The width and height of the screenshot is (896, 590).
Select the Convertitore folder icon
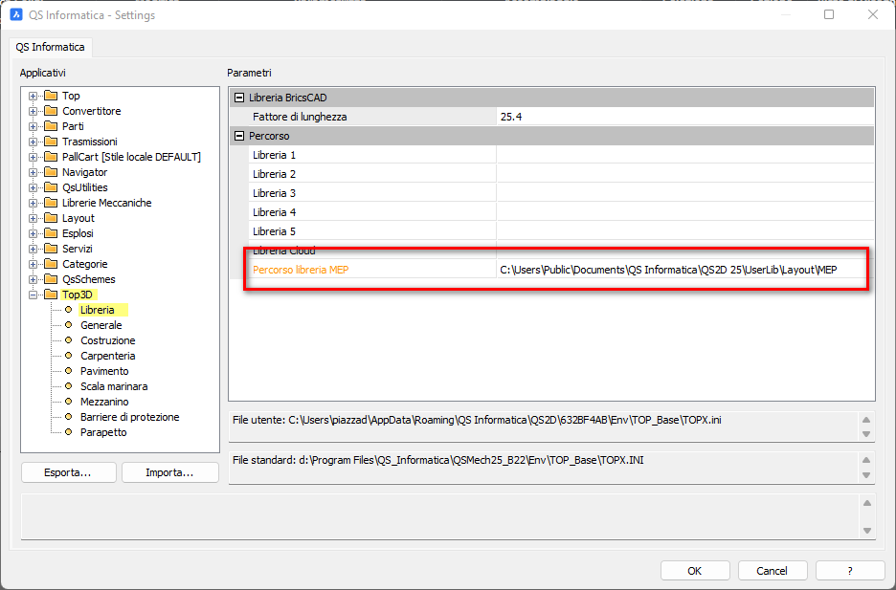click(x=51, y=111)
